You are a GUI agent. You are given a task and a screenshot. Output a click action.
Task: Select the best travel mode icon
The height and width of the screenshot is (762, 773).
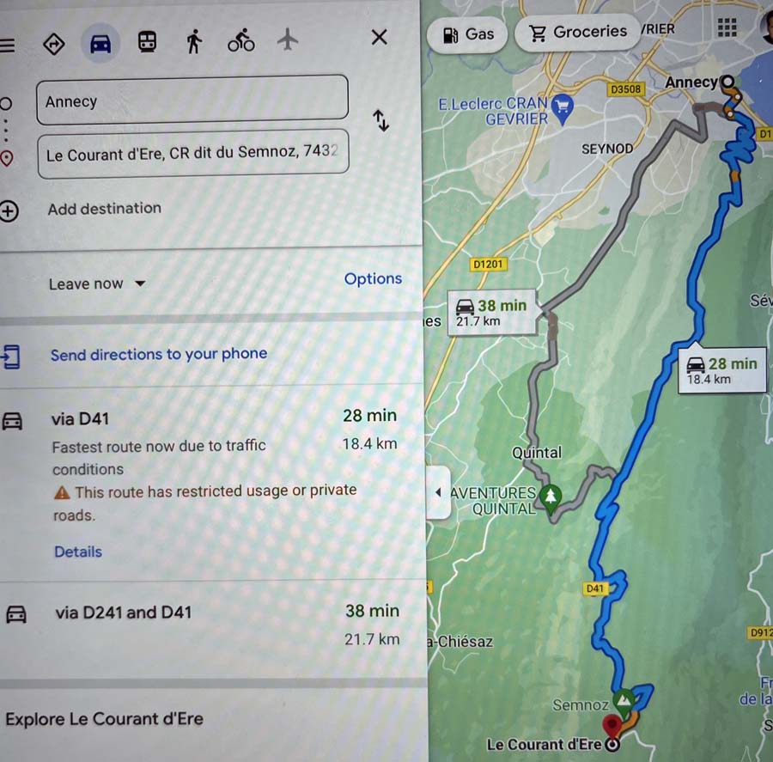[x=54, y=45]
